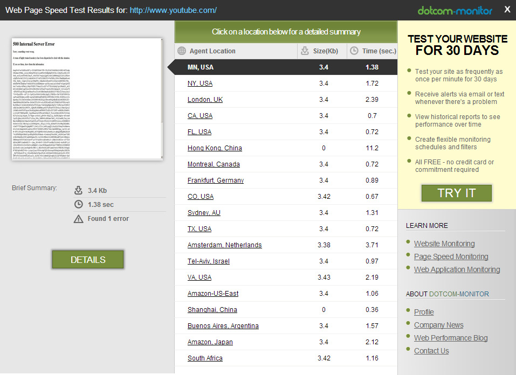Open the South Africa location summary
516x375 pixels.
(x=205, y=358)
